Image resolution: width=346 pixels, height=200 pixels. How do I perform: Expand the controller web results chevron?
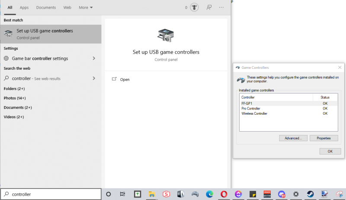pyautogui.click(x=94, y=78)
